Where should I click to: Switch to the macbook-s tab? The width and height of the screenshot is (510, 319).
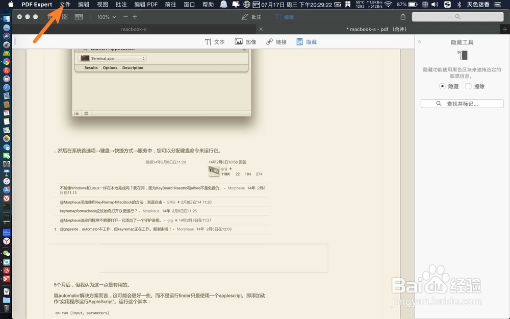pos(134,29)
